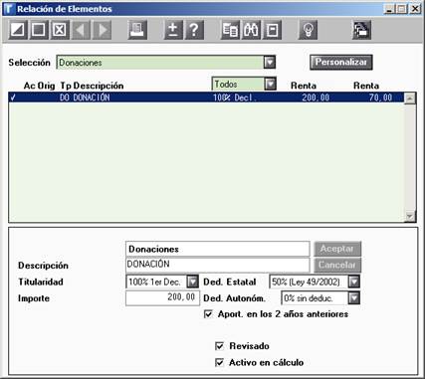Click the Personalizar button
This screenshot has width=425, height=379.
point(341,62)
